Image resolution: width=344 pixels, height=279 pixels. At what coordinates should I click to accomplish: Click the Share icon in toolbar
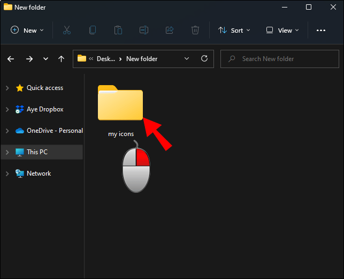(x=170, y=31)
